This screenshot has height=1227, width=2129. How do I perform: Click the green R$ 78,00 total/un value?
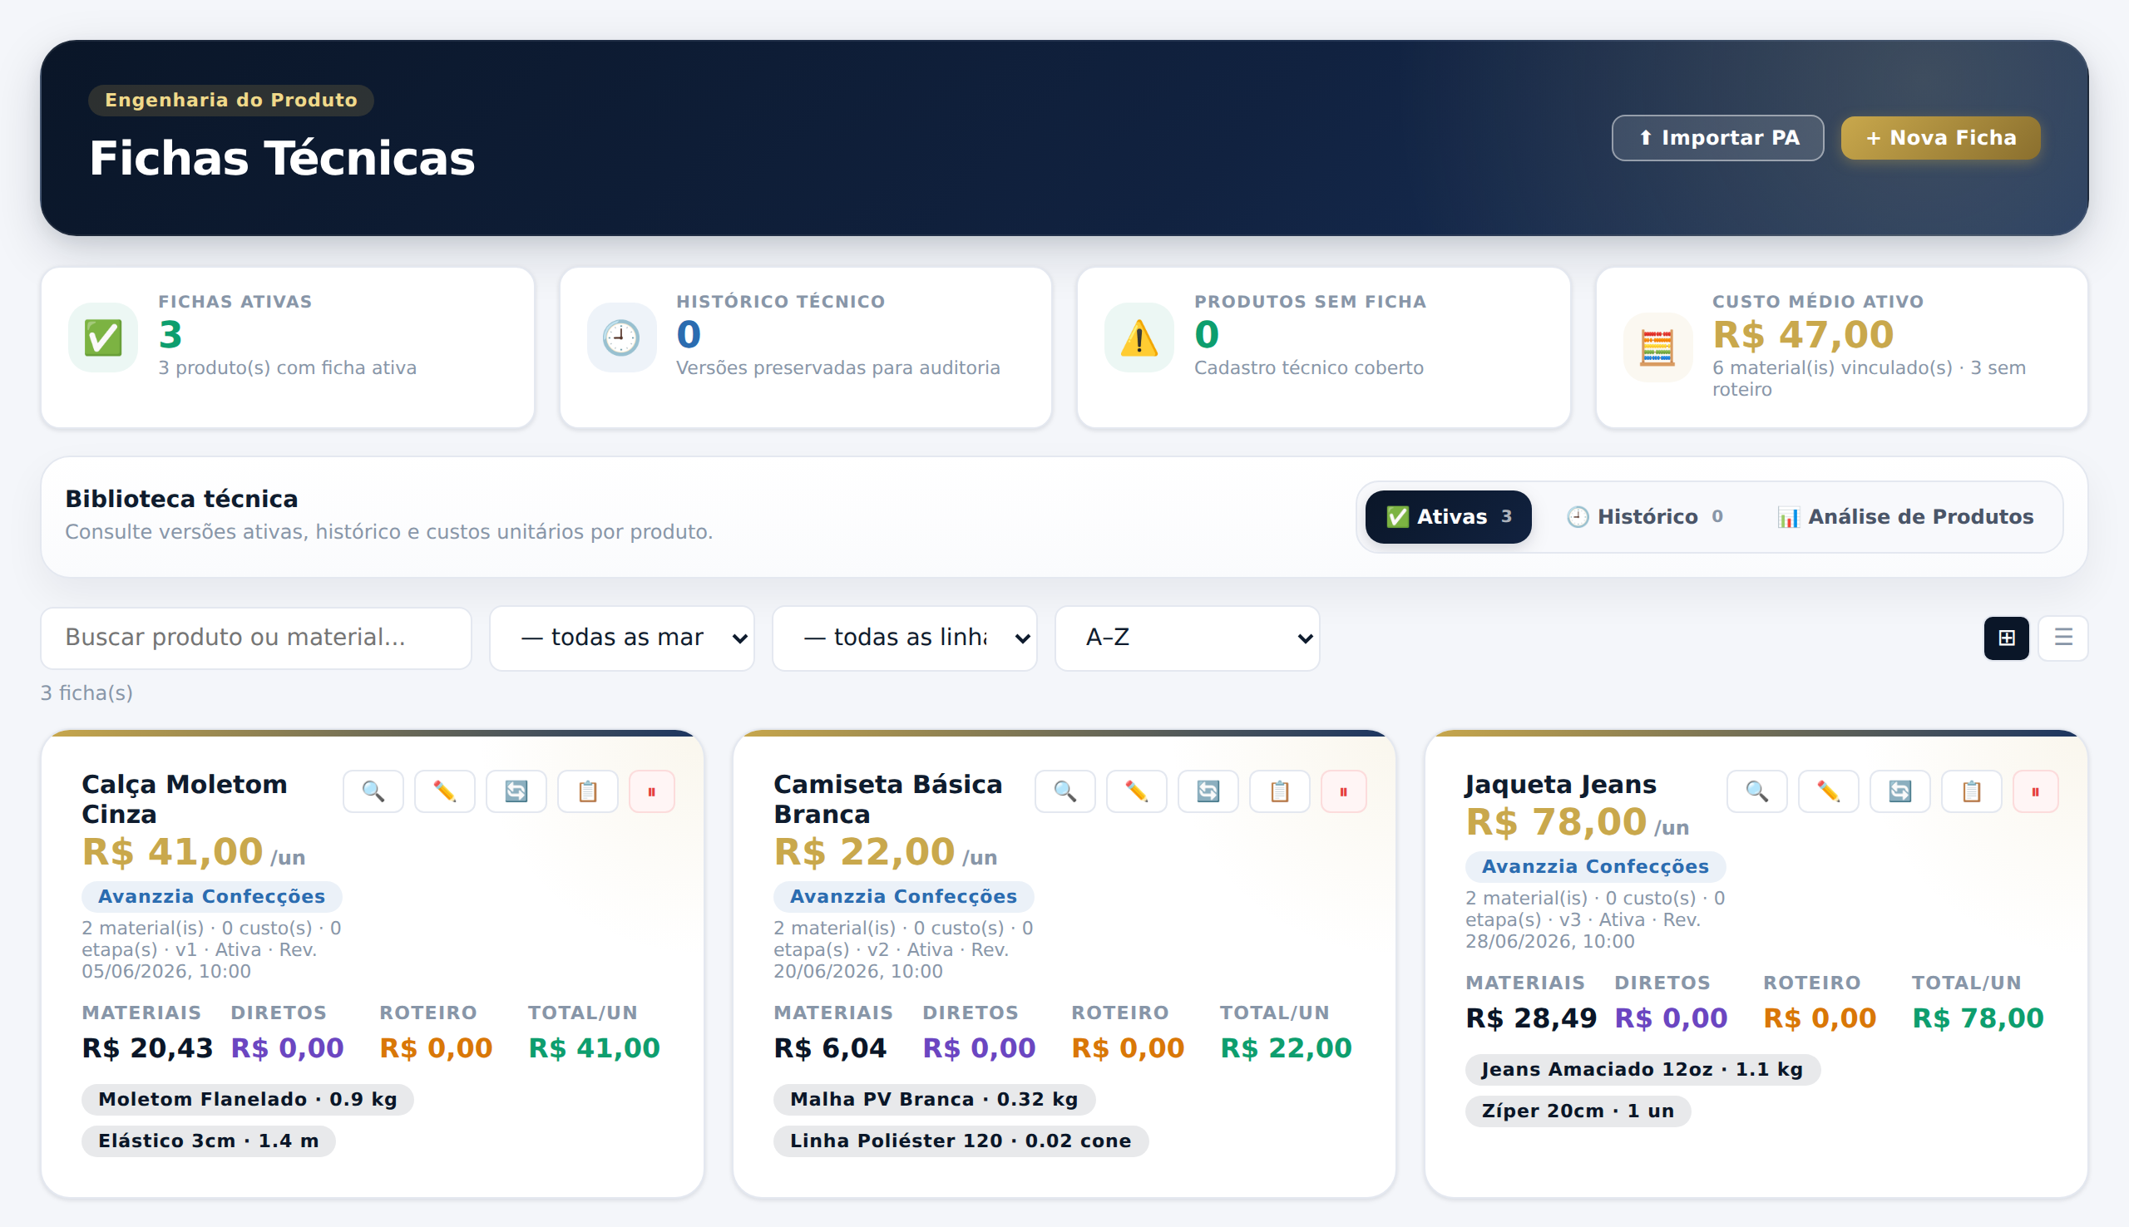point(1978,1018)
